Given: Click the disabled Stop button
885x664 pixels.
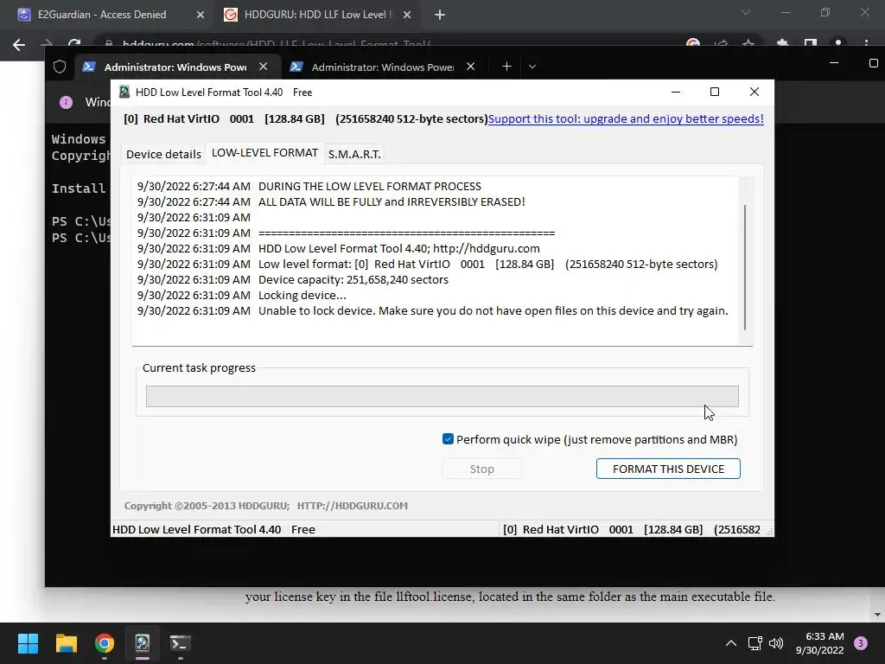Looking at the screenshot, I should tap(481, 469).
